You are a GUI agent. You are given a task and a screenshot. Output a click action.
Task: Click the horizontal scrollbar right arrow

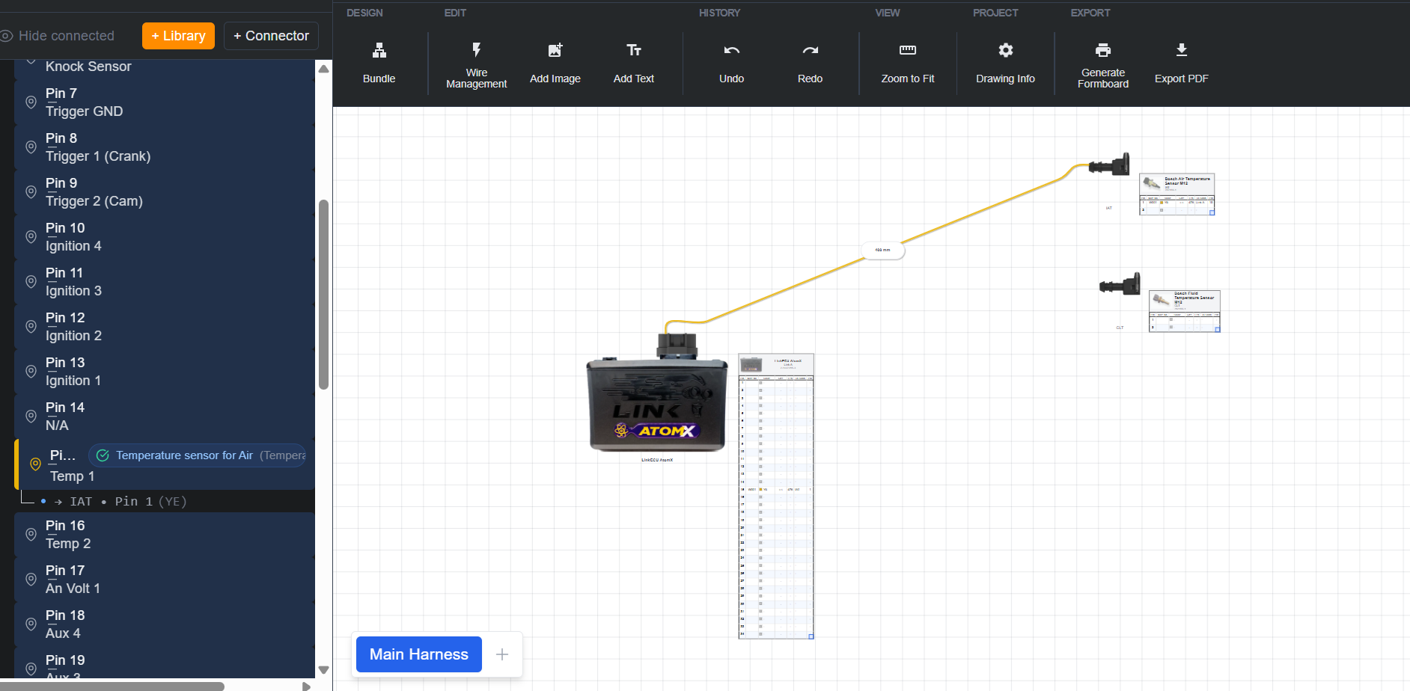[306, 686]
